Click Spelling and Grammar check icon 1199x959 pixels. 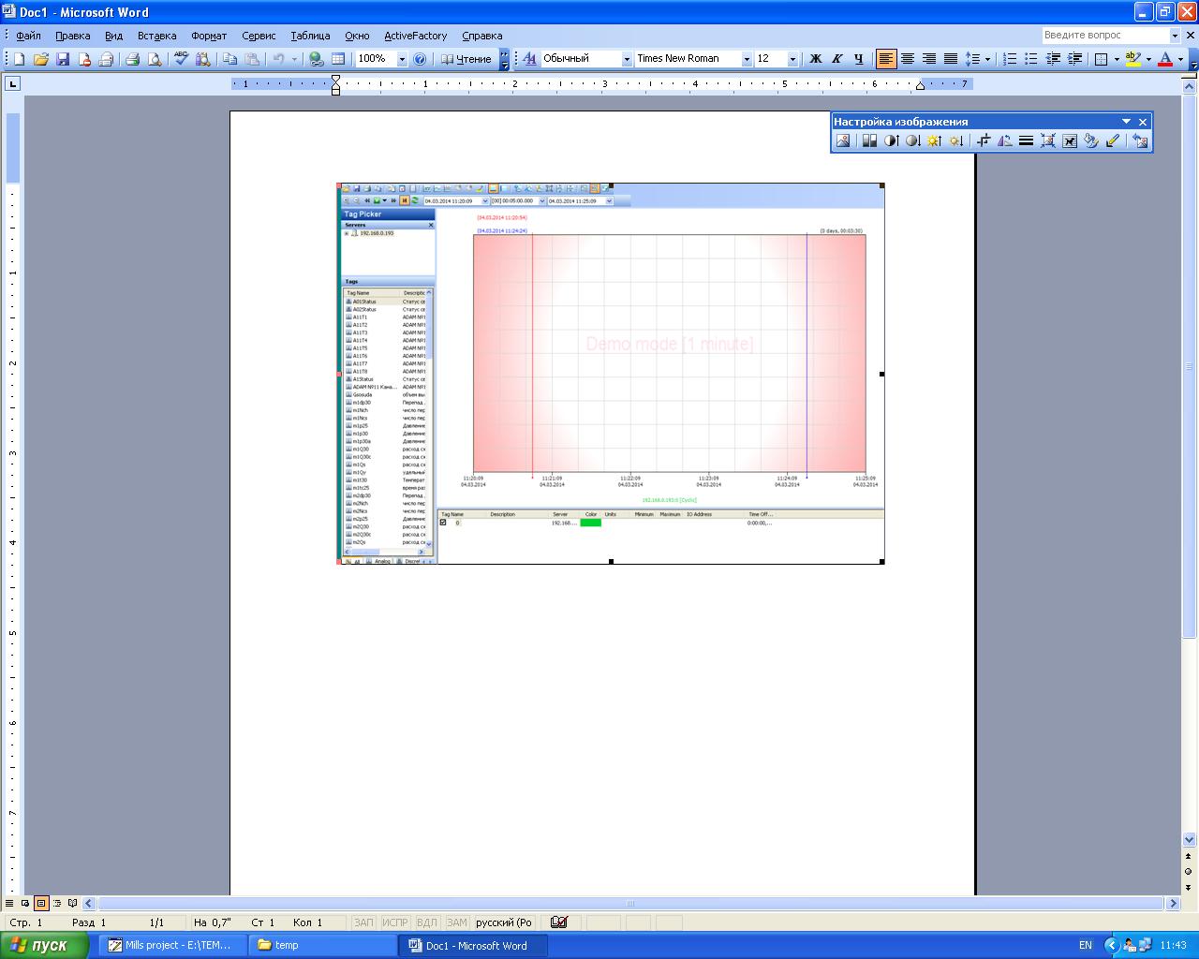182,59
